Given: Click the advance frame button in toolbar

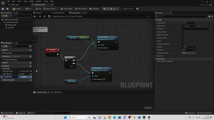Looking at the screenshot, I should tap(108, 9).
